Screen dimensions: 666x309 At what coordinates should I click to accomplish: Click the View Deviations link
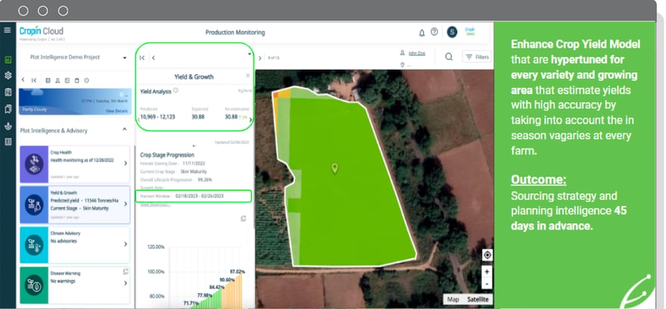(x=155, y=204)
